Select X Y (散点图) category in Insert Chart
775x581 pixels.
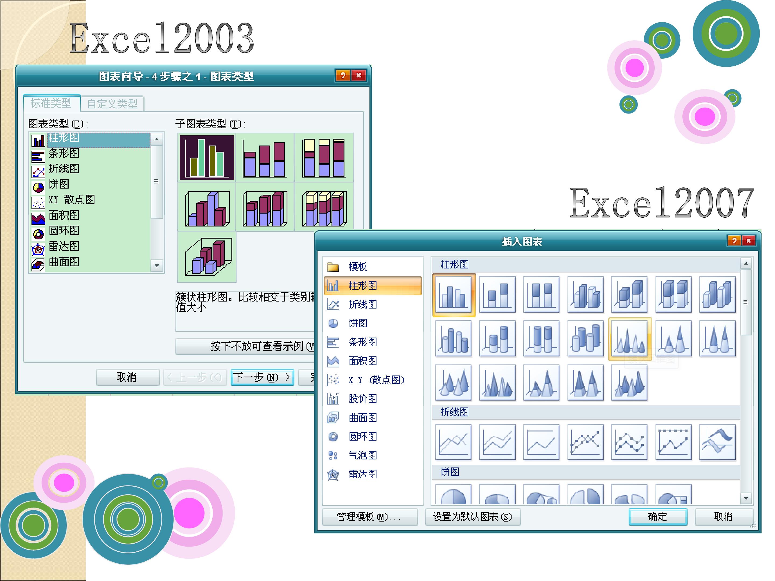(x=372, y=380)
